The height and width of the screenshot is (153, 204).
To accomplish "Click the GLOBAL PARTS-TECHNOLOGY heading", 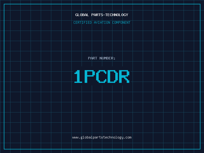I will tap(102, 15).
